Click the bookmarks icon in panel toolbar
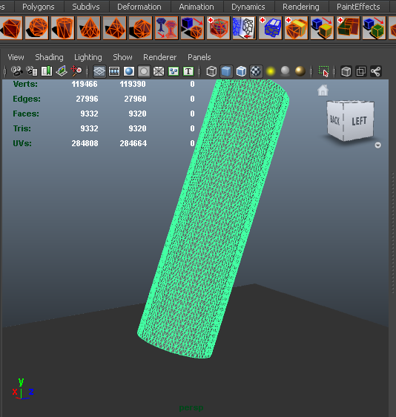This screenshot has height=417, width=396. point(47,71)
